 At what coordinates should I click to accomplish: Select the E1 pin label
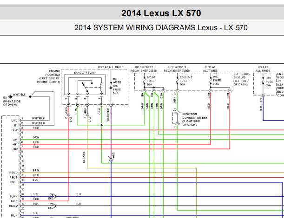click(x=16, y=125)
